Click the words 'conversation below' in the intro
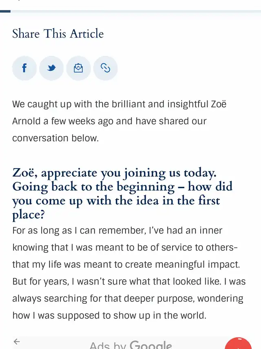 (x=55, y=138)
